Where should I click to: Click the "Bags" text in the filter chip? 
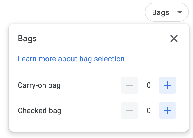160,12
